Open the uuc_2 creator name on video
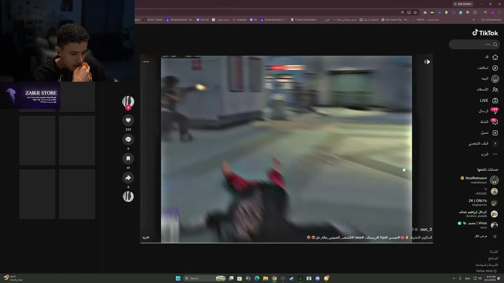This screenshot has height=283, width=504. click(x=426, y=230)
